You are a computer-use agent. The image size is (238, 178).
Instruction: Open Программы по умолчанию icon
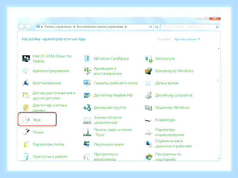click(x=149, y=157)
